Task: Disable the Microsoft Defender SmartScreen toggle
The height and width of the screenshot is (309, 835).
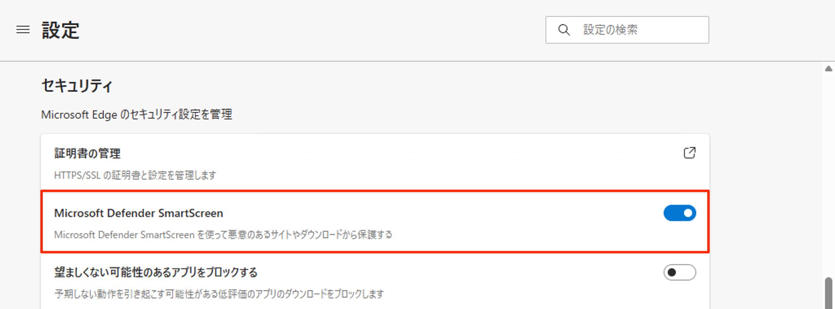Action: click(679, 213)
